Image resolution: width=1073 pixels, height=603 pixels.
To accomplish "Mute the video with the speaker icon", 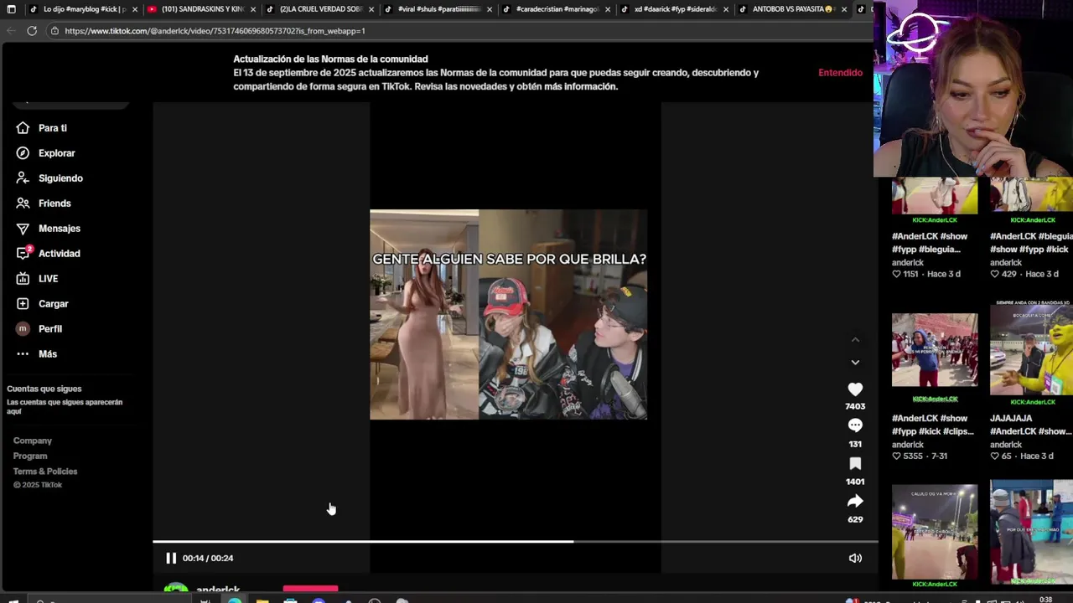I will 855,558.
